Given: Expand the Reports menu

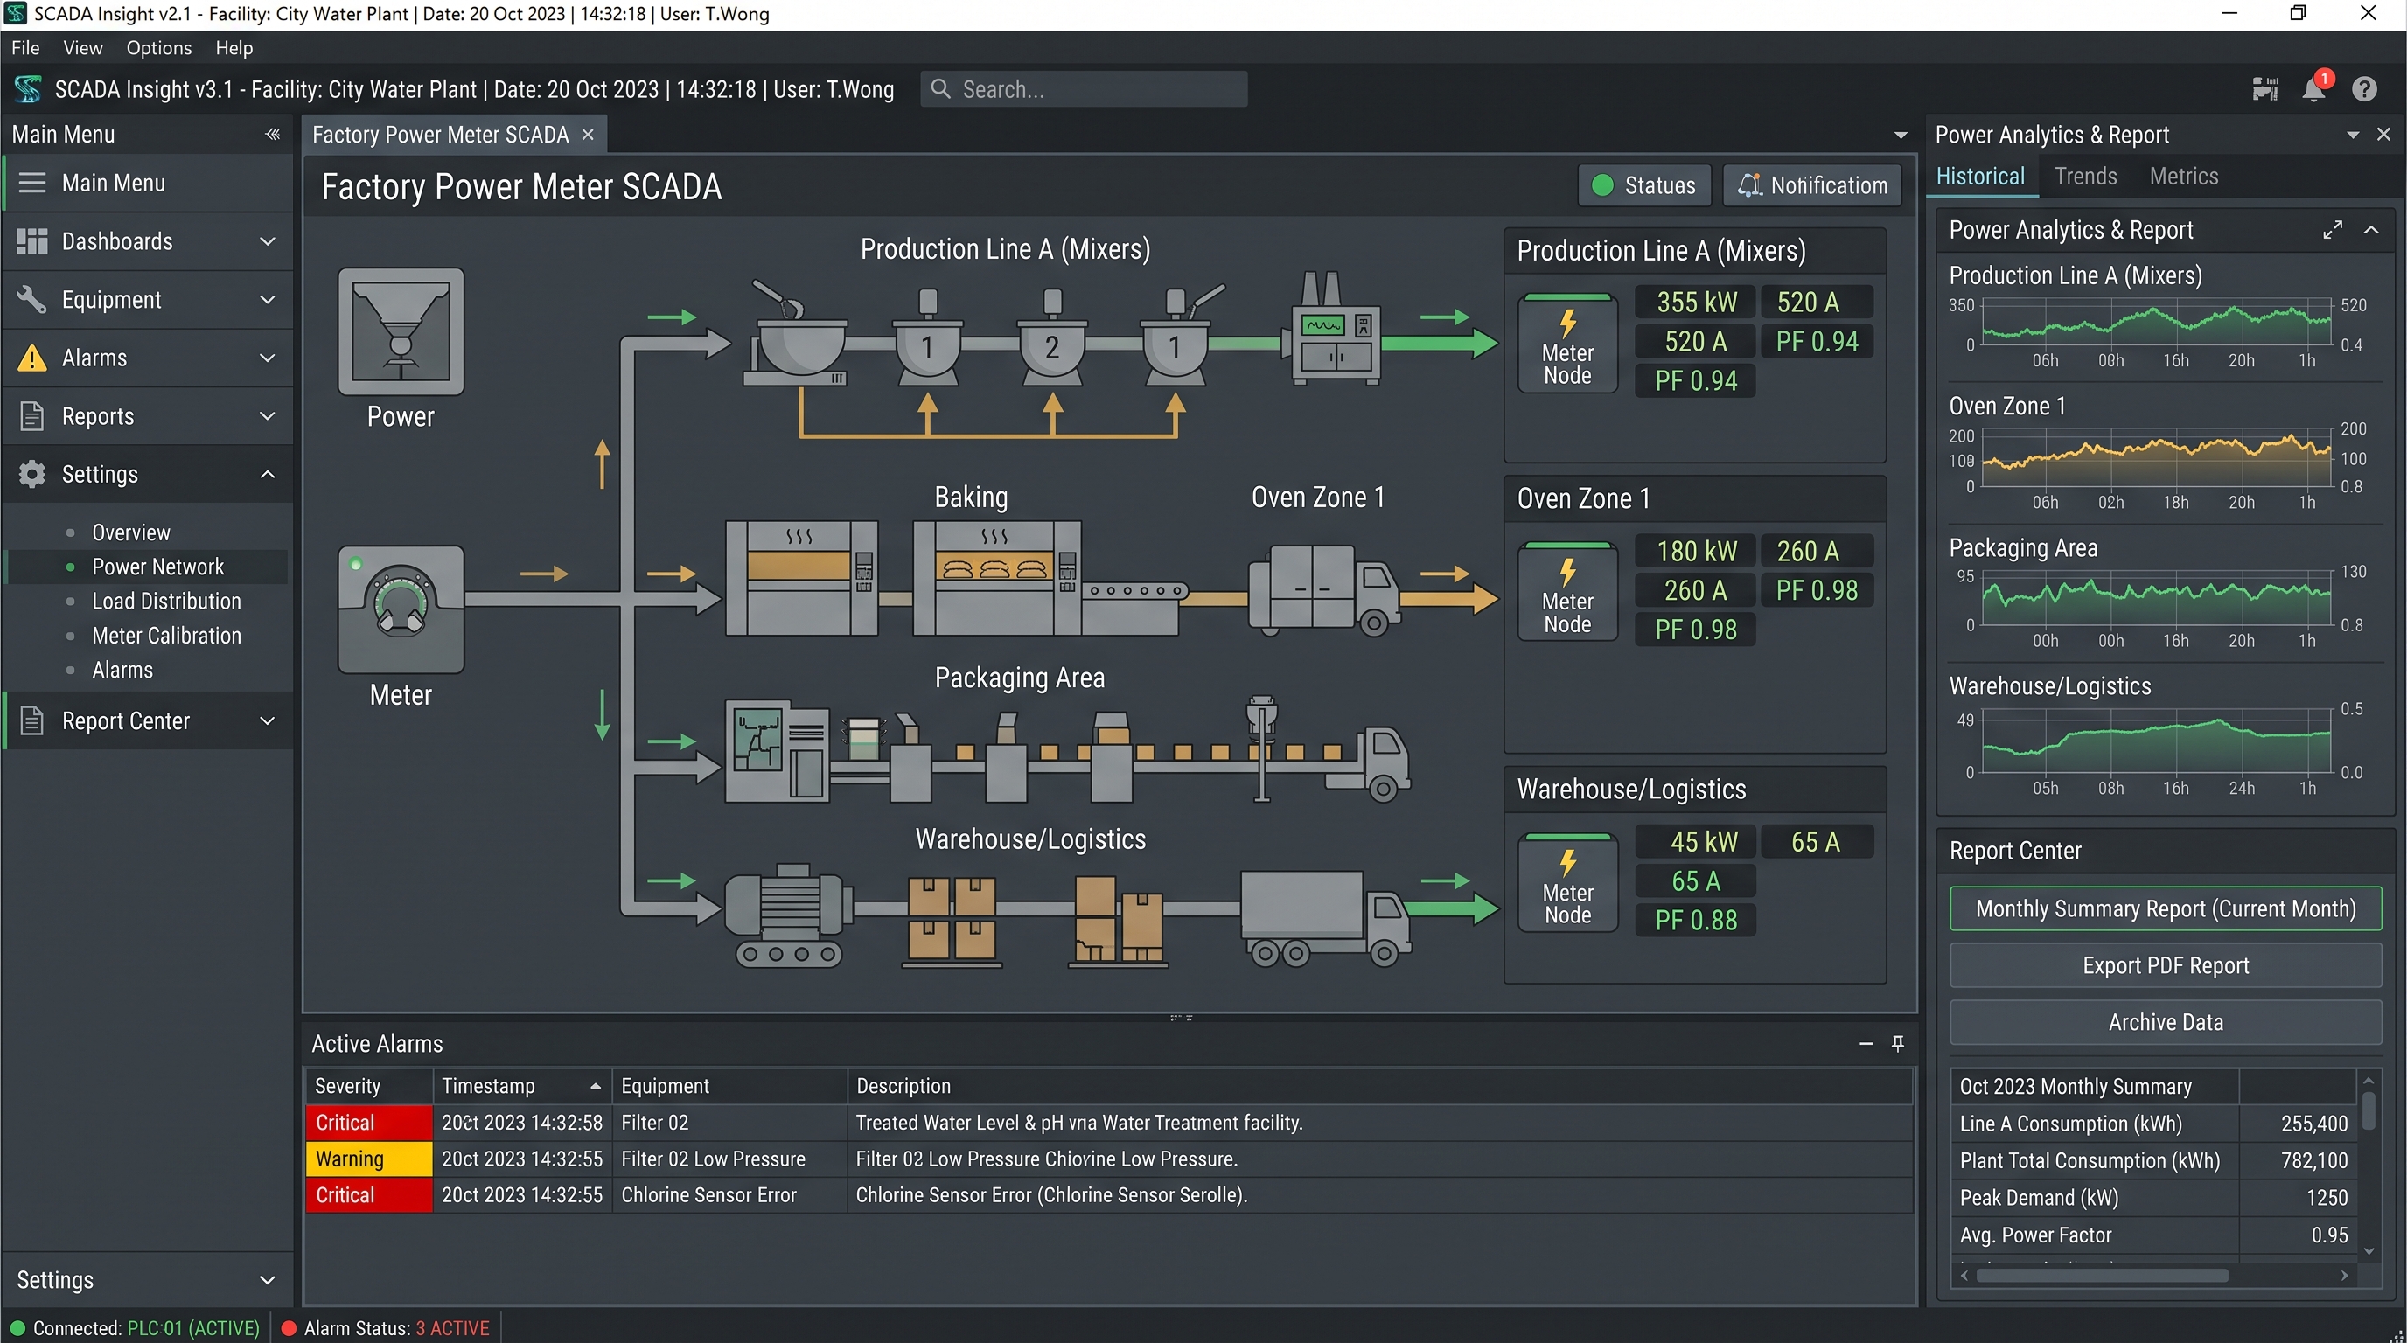Looking at the screenshot, I should (x=149, y=415).
